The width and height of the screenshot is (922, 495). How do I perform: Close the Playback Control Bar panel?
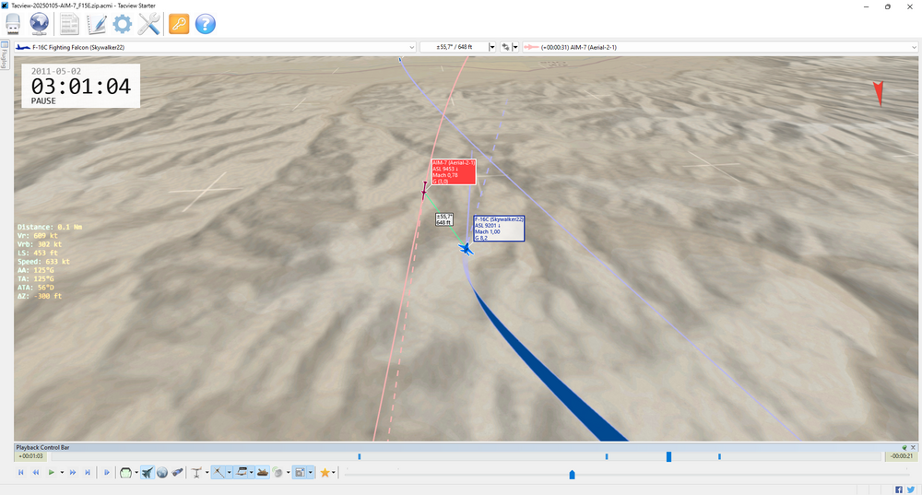coord(913,447)
